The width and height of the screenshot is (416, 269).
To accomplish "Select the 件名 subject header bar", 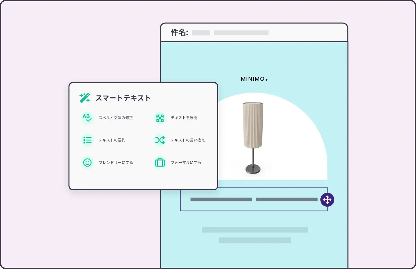I will [x=179, y=32].
